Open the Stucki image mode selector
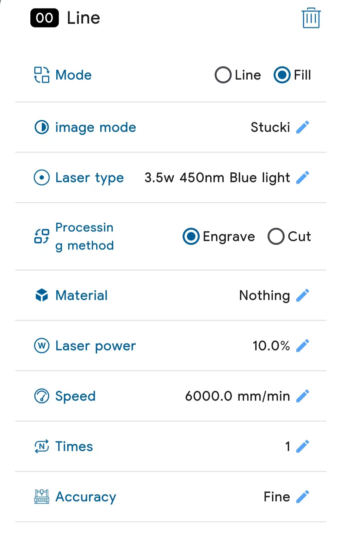Viewport: 340px width, 538px height. (x=270, y=127)
